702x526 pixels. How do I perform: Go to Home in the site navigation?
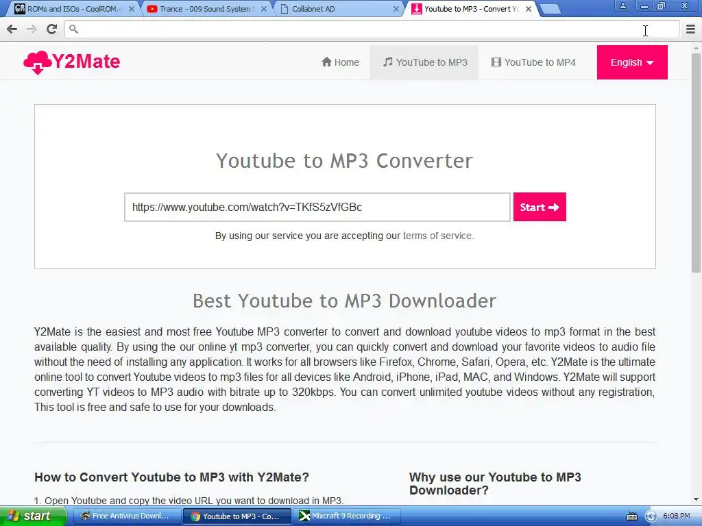pyautogui.click(x=340, y=62)
